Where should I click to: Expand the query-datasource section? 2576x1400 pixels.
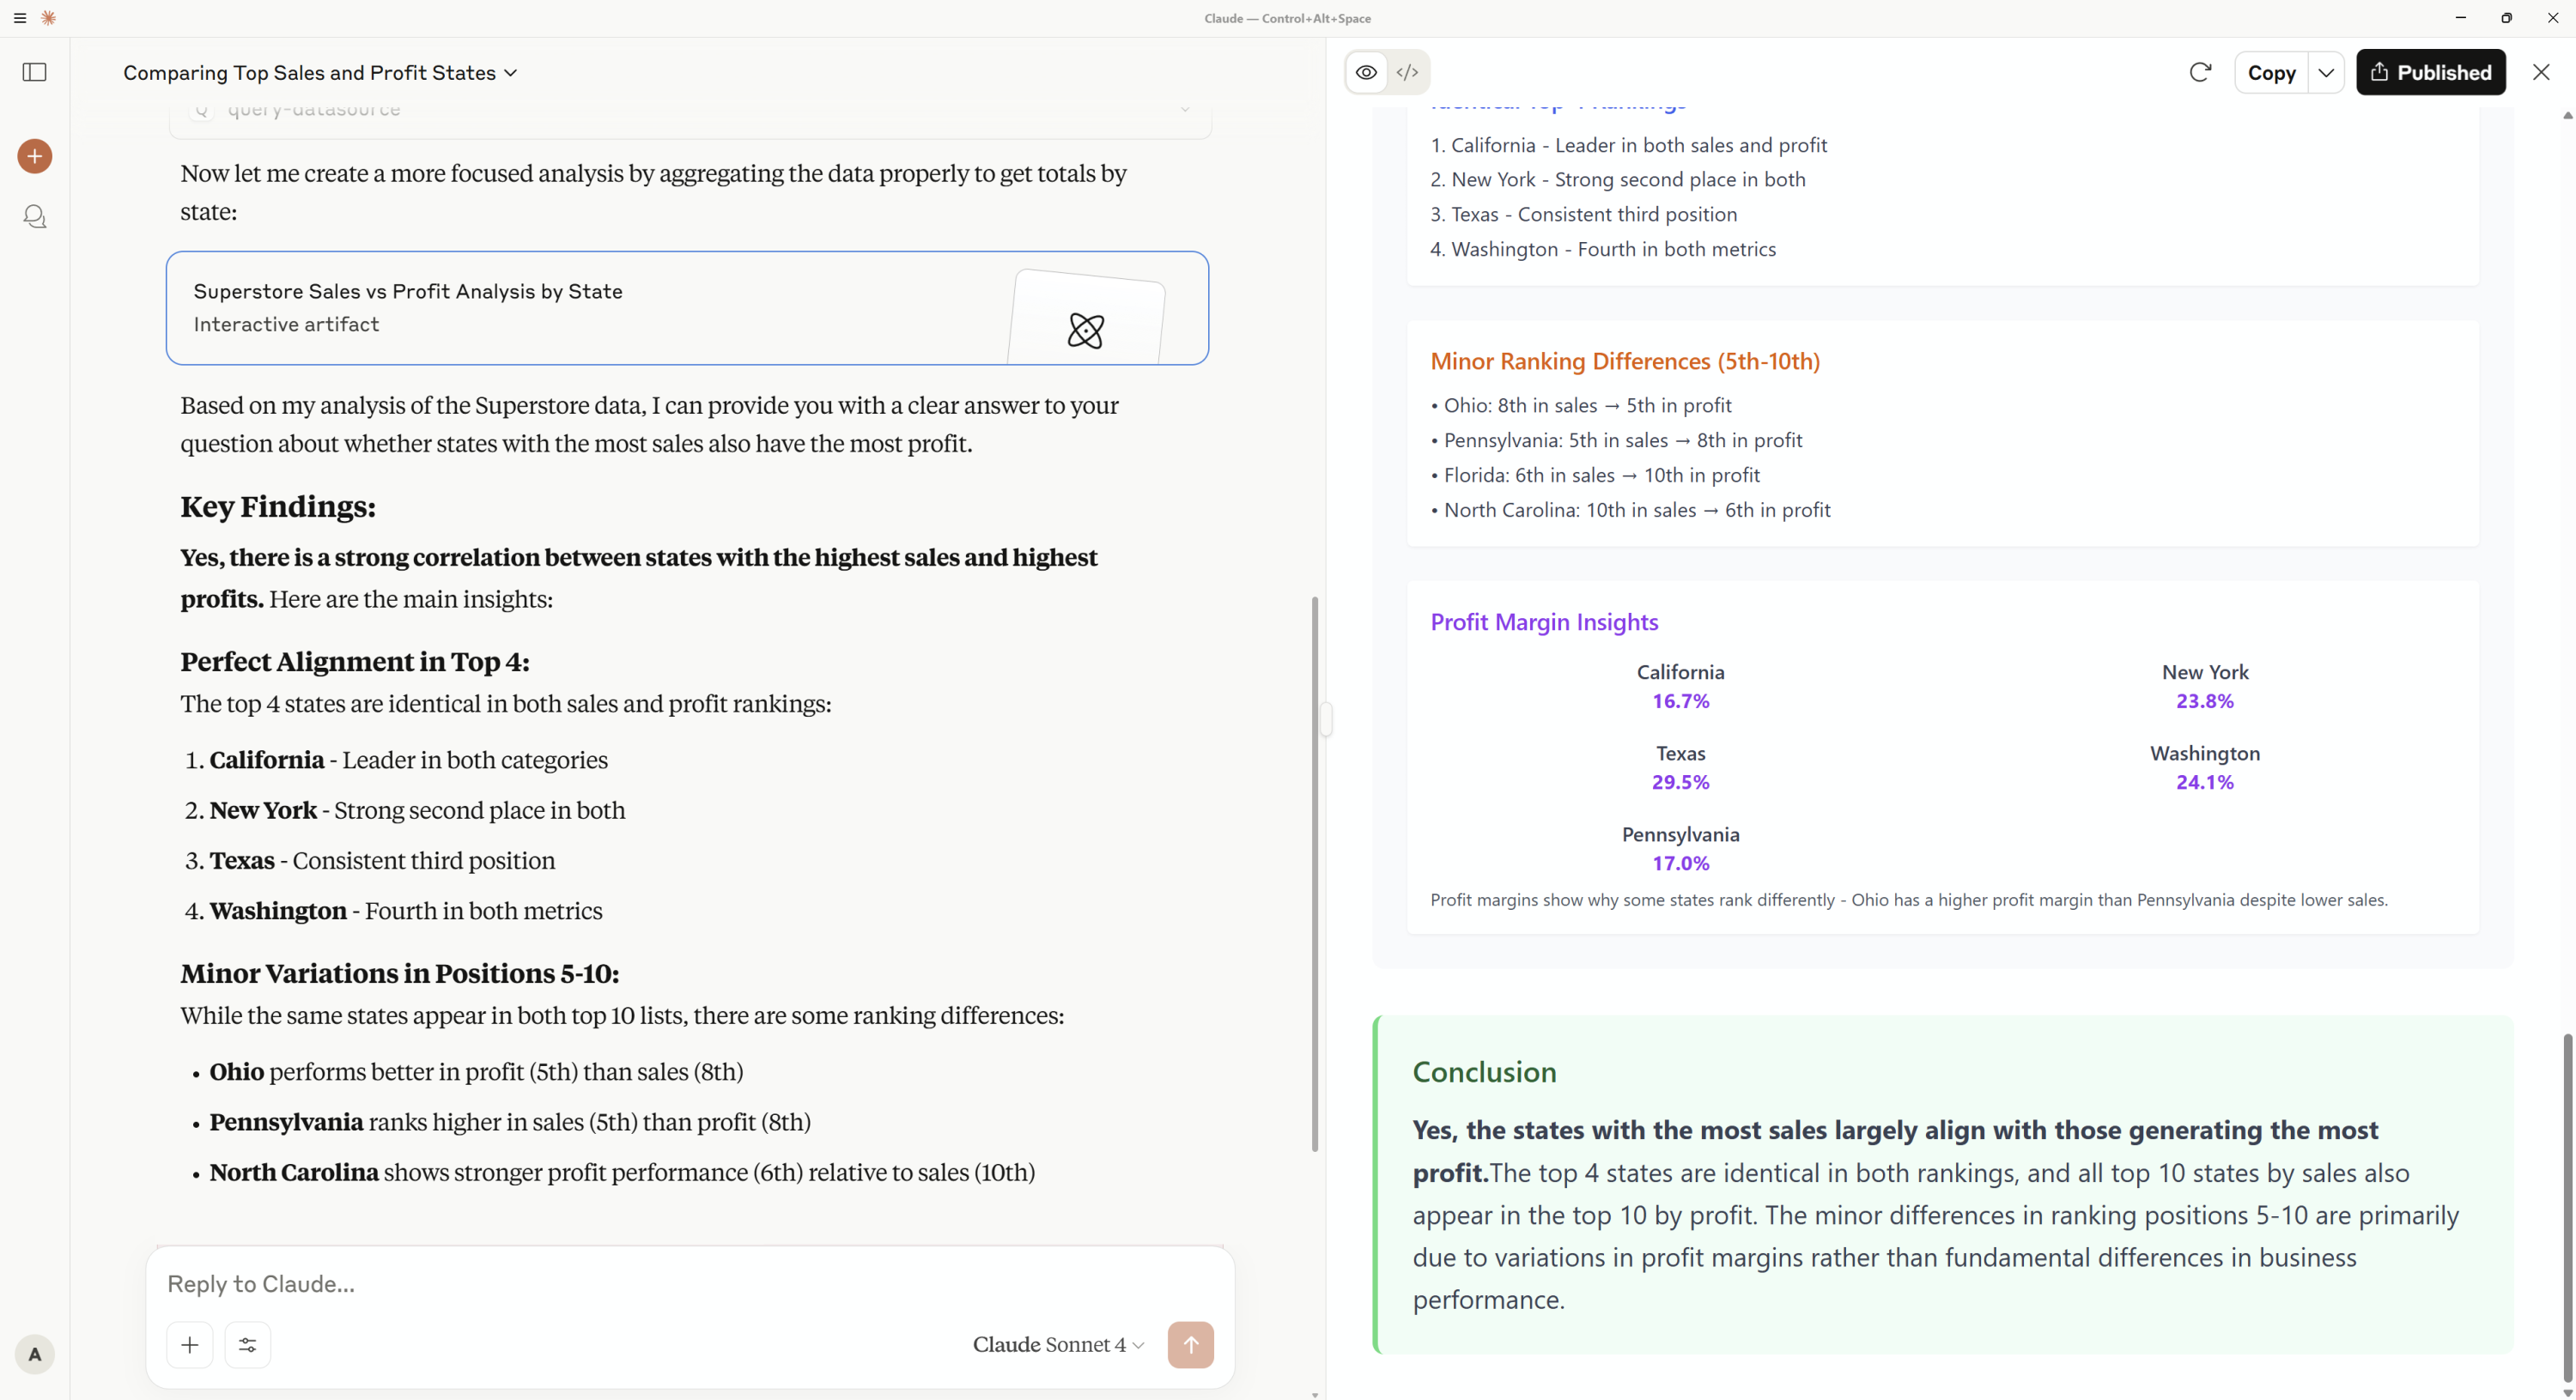click(1184, 109)
